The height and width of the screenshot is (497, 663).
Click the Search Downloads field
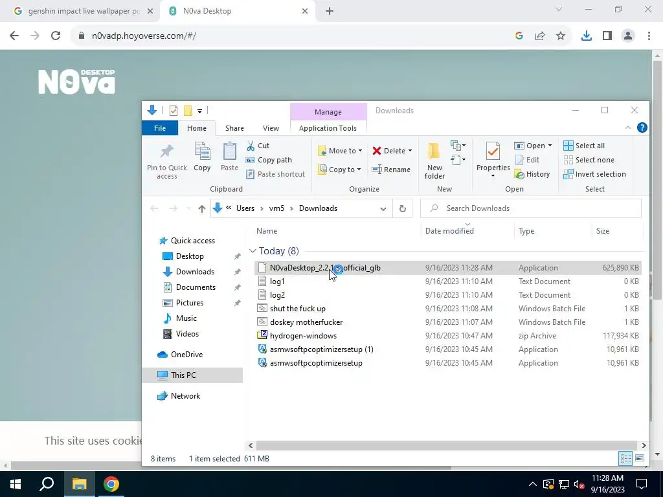[x=531, y=208]
